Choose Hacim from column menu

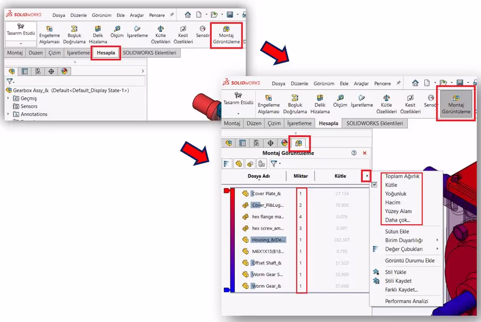point(393,203)
